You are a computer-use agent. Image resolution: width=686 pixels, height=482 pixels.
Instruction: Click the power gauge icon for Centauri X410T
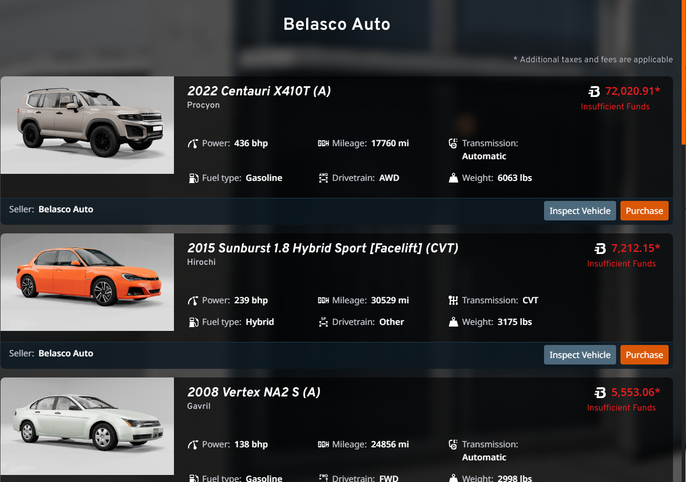[x=193, y=144]
